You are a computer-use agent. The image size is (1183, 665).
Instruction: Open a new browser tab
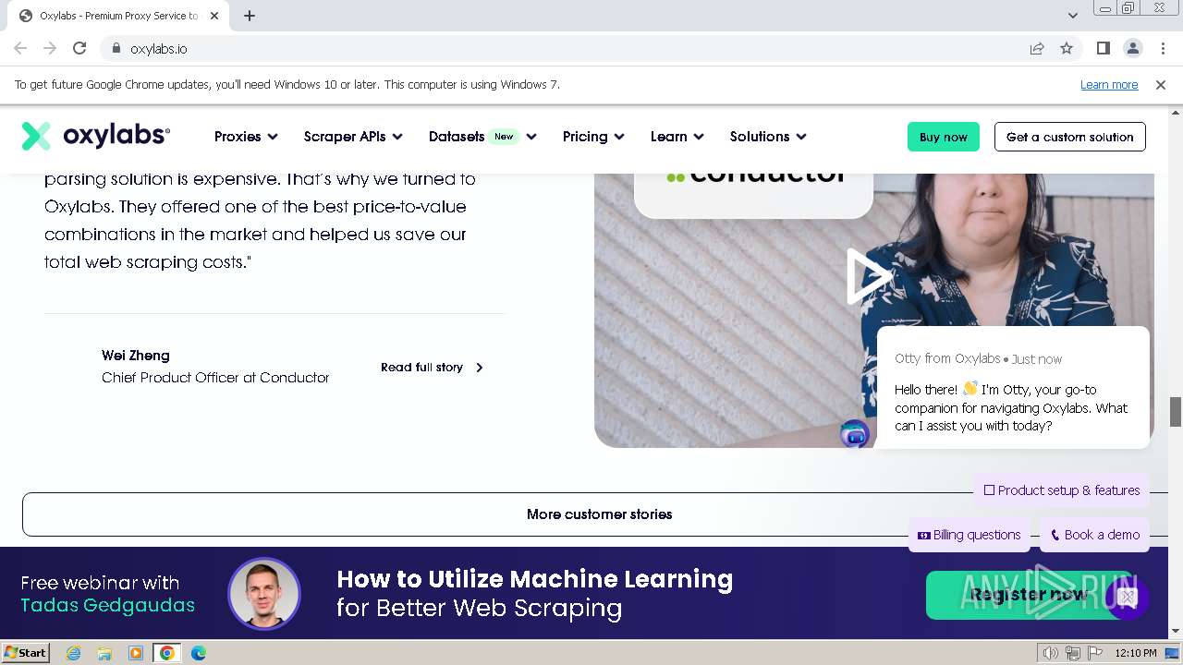tap(250, 16)
